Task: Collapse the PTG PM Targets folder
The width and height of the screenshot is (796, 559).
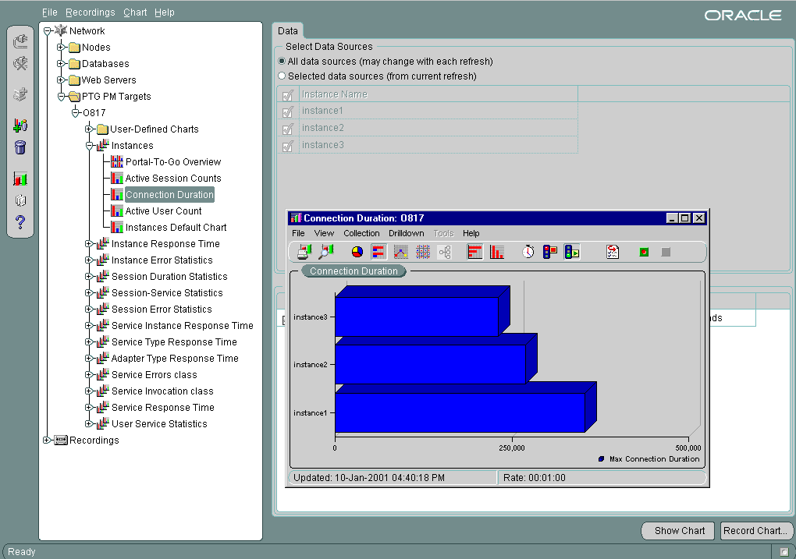Action: click(x=61, y=97)
